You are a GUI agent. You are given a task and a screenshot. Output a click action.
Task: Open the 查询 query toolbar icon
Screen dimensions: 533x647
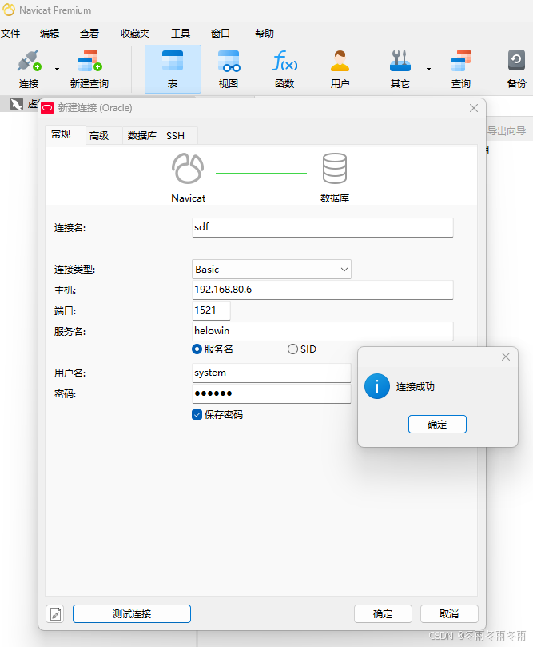click(x=460, y=69)
